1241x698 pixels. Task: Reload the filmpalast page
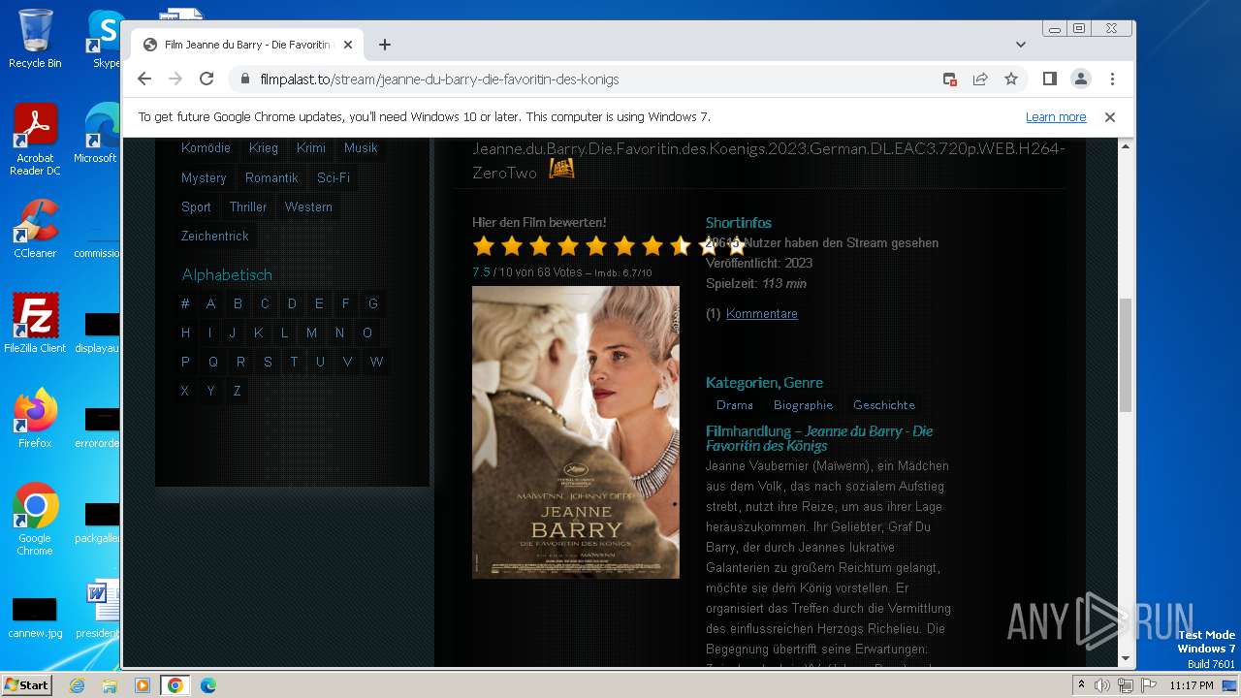207,79
